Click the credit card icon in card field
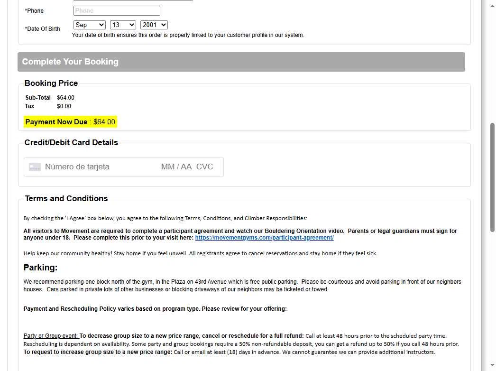Viewport: 496px width, 371px height. pyautogui.click(x=35, y=167)
